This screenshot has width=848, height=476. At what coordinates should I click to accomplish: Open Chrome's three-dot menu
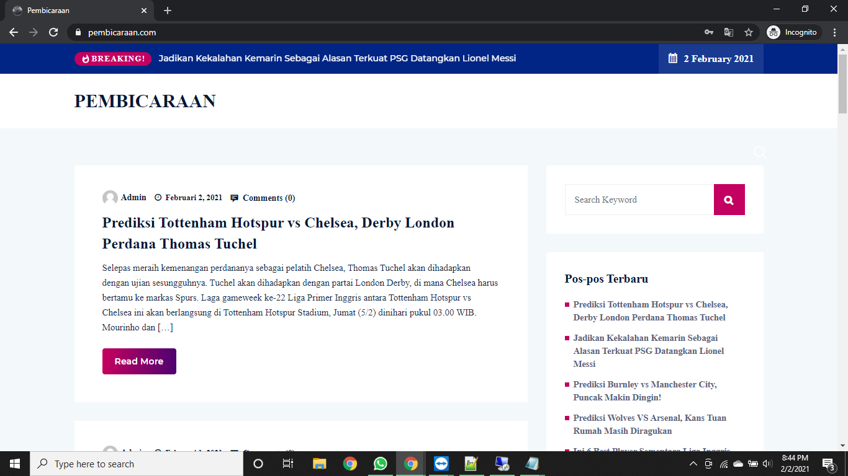pos(835,32)
